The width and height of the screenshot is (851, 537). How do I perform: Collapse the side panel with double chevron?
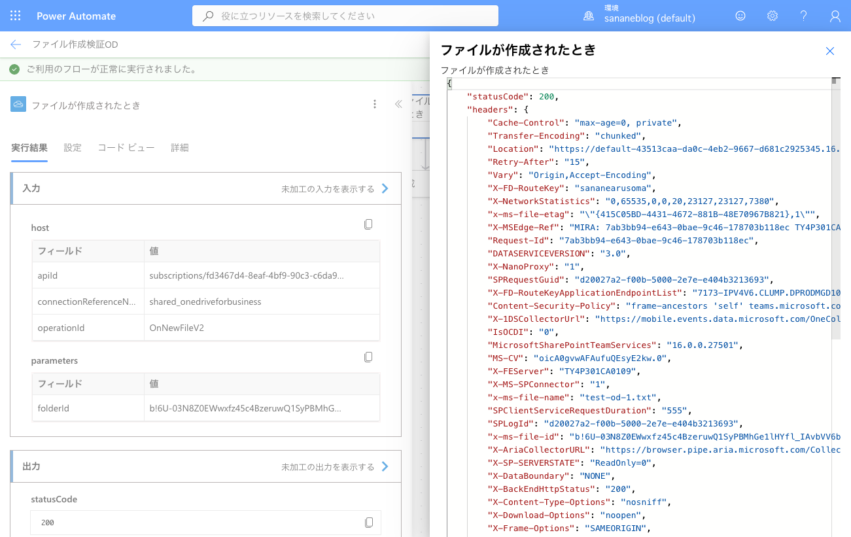pyautogui.click(x=398, y=104)
